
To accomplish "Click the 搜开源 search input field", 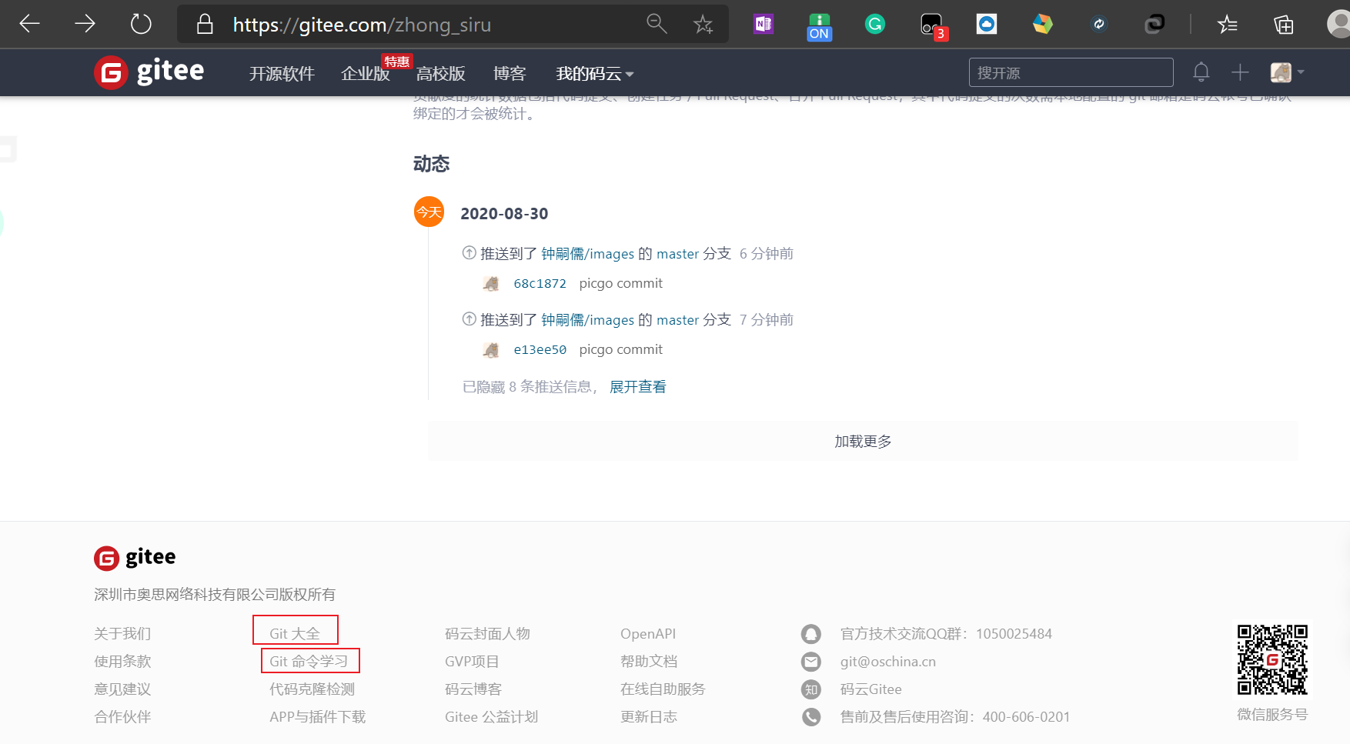I will click(1070, 72).
